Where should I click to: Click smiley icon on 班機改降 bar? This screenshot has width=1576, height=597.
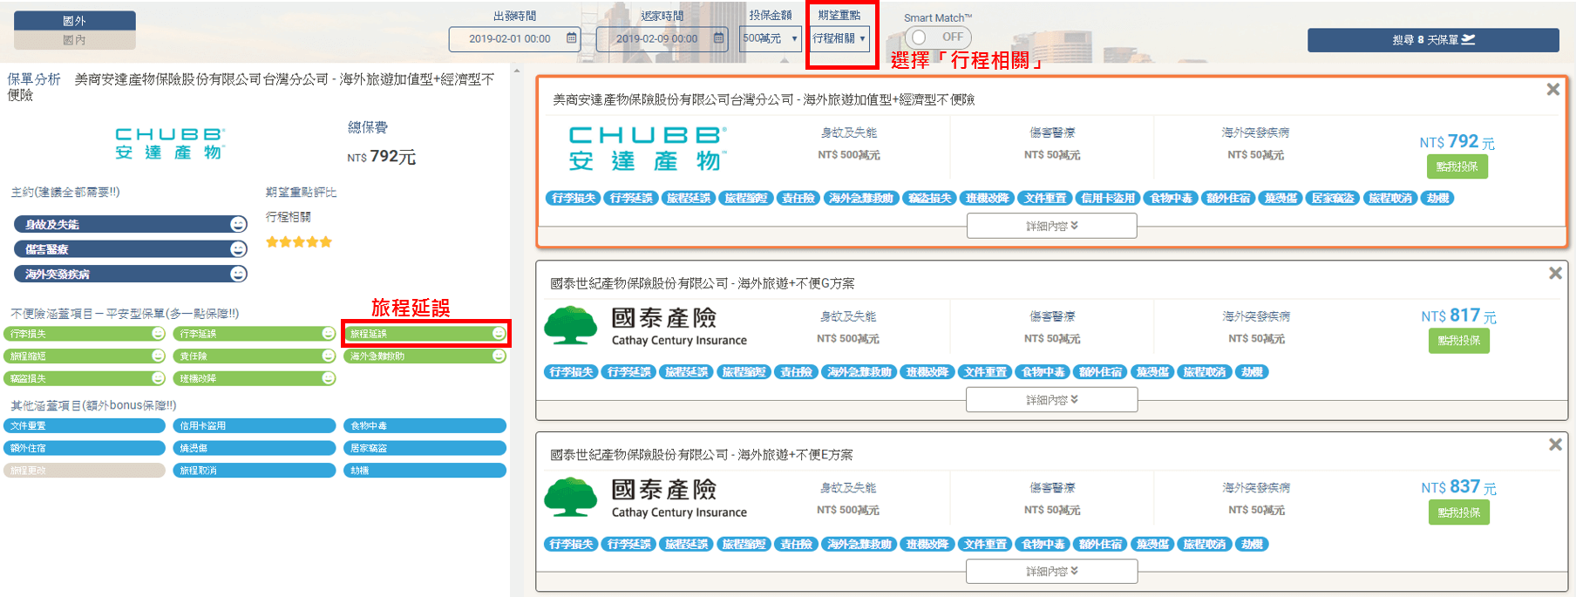[328, 378]
